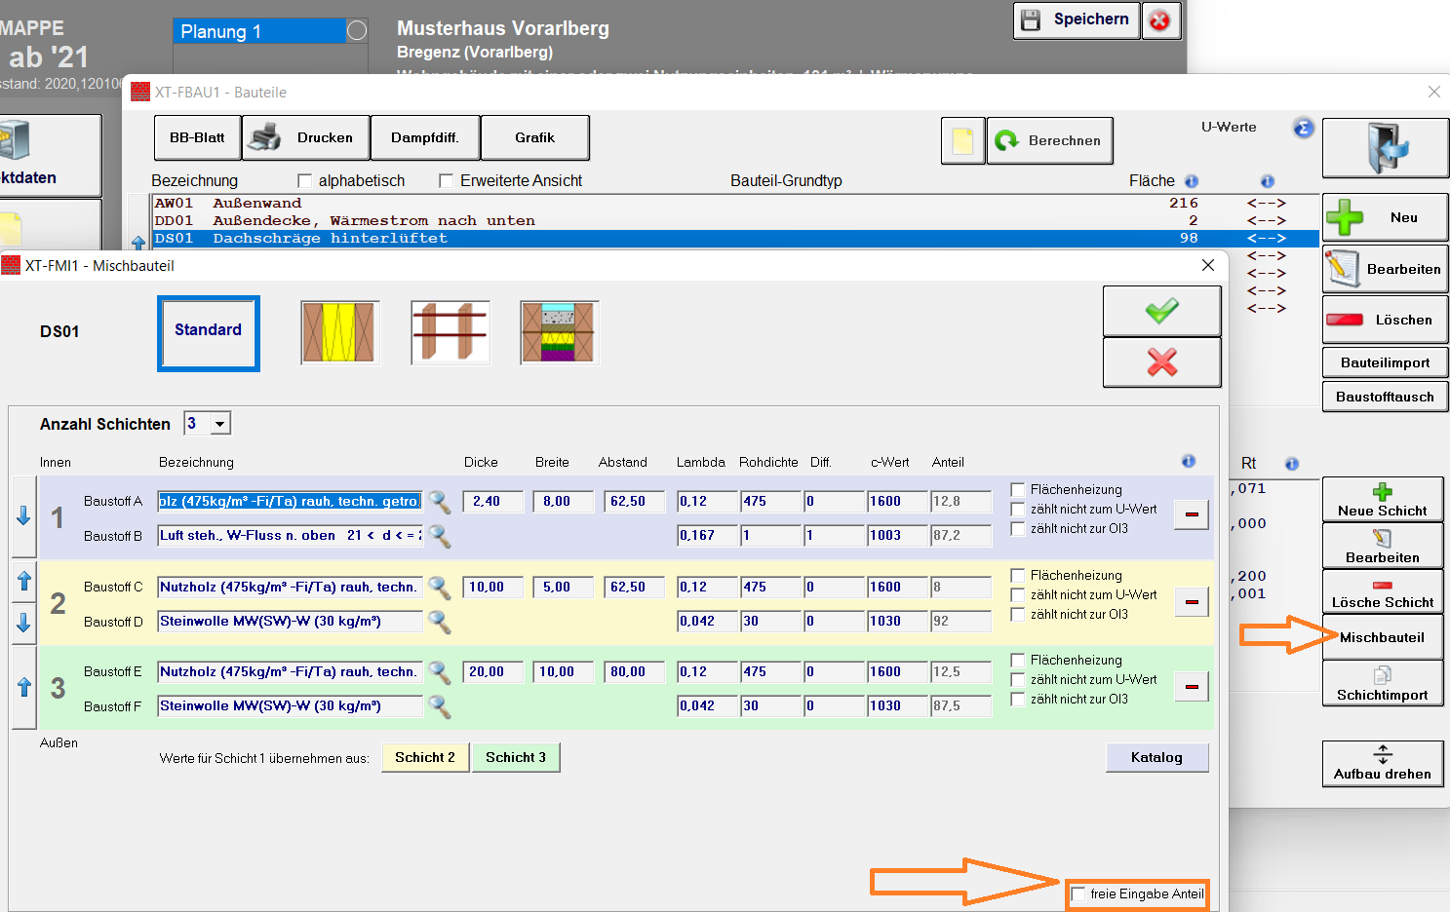Click the Löschen button

(1385, 320)
